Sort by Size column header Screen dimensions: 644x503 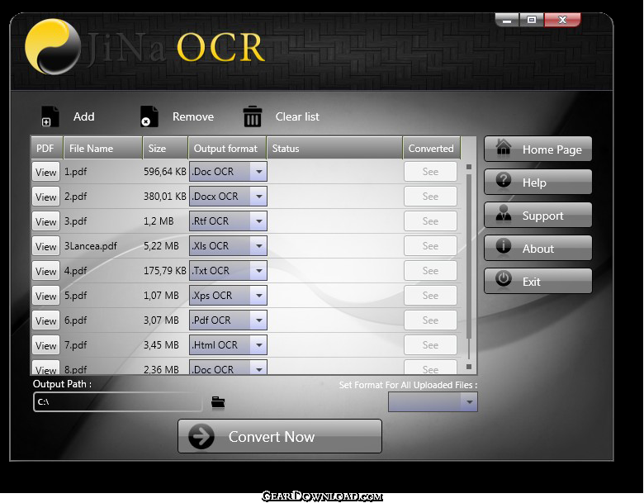pos(165,149)
